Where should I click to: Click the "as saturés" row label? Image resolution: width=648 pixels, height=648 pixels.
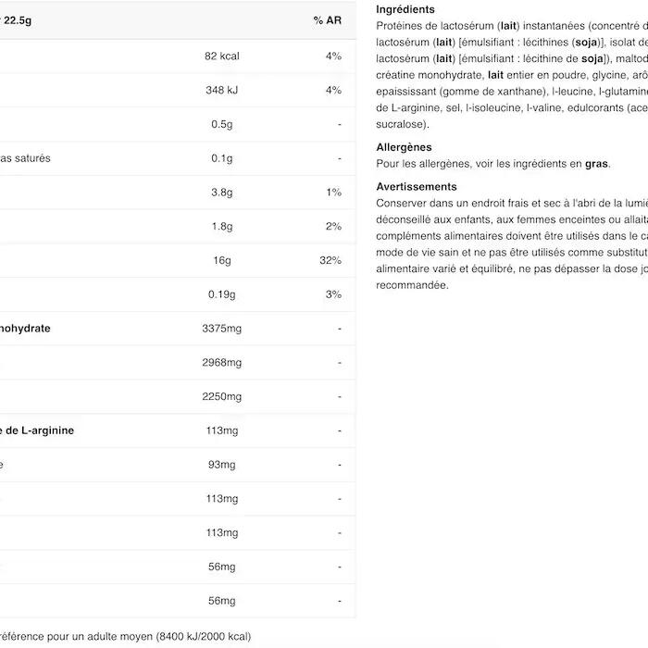(26, 158)
